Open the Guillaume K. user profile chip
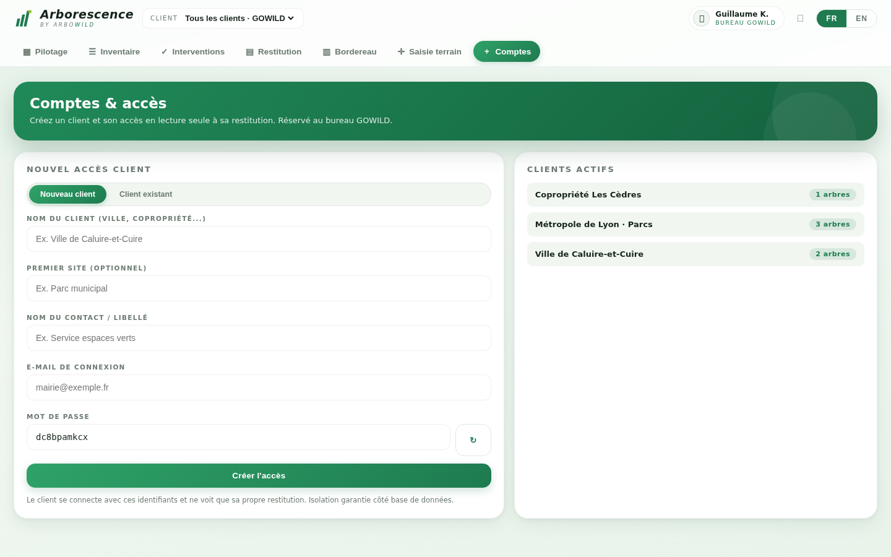The width and height of the screenshot is (891, 557). click(736, 19)
